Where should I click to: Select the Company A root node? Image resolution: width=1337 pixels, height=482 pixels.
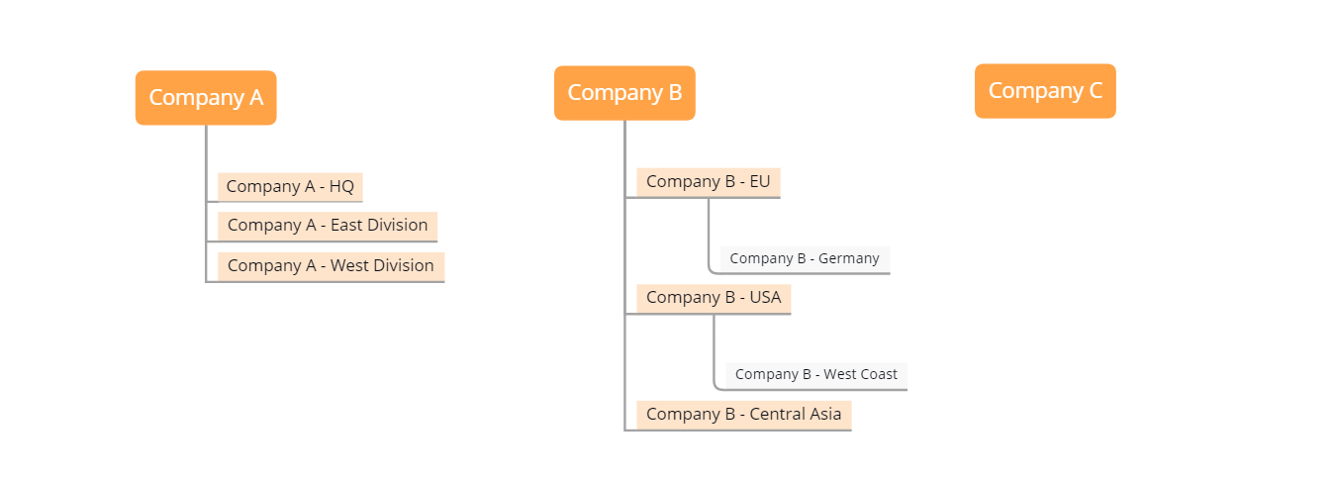click(206, 98)
